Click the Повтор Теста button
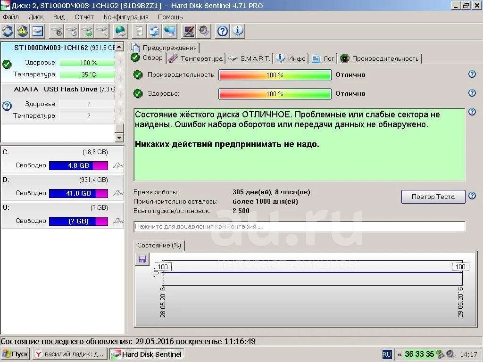483x362 pixels. click(433, 197)
